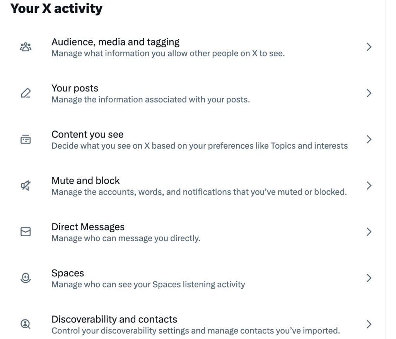Open Mute and block via chevron
This screenshot has height=339, width=396.
coord(369,186)
